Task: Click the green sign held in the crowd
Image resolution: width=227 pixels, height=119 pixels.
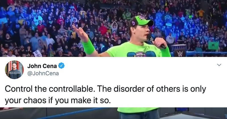Action: tap(213, 46)
